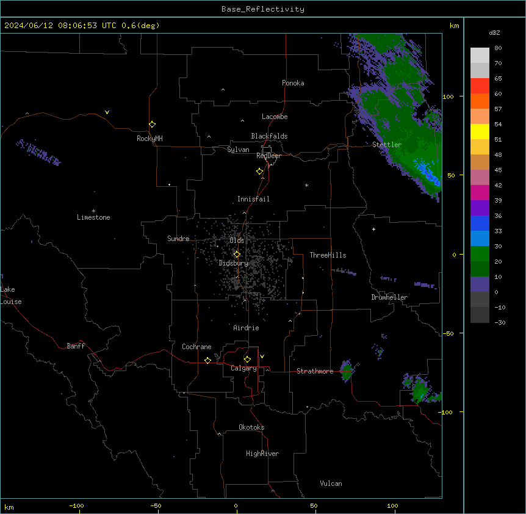The image size is (526, 514).
Task: Click the white plus marker north of Drumheller
Action: point(373,229)
